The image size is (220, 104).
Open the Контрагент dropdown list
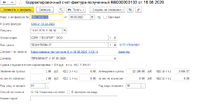click(x=110, y=45)
